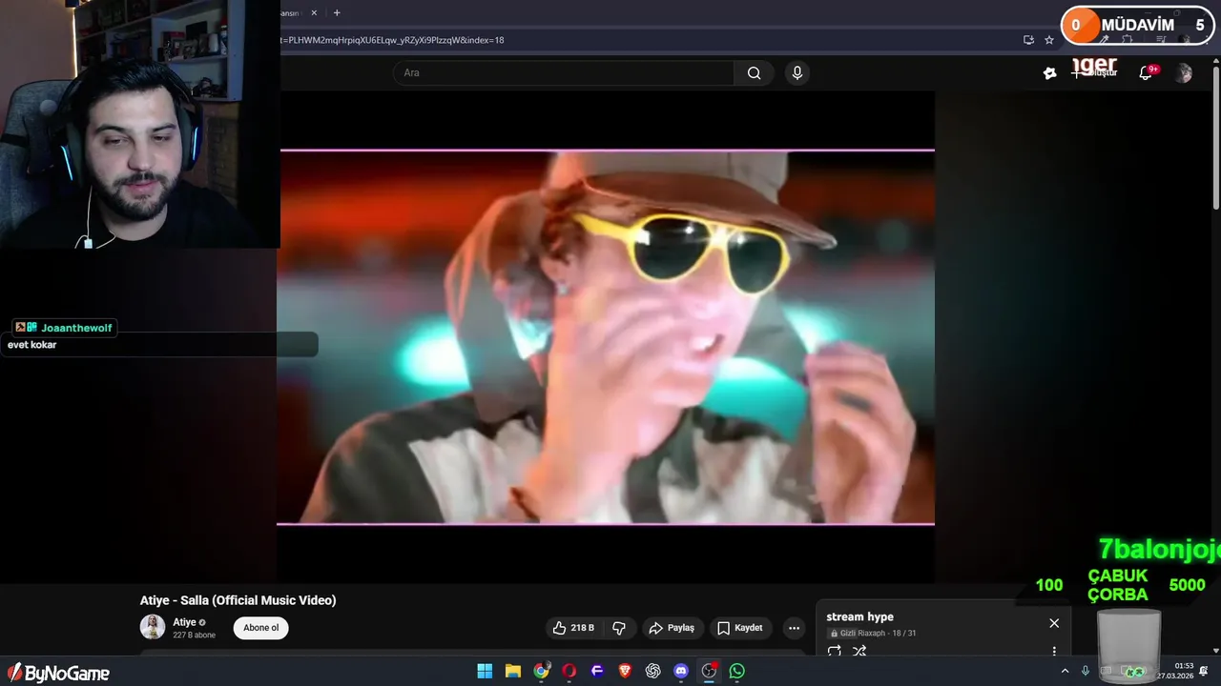
Task: Bookmark this page with star icon
Action: [x=1049, y=40]
